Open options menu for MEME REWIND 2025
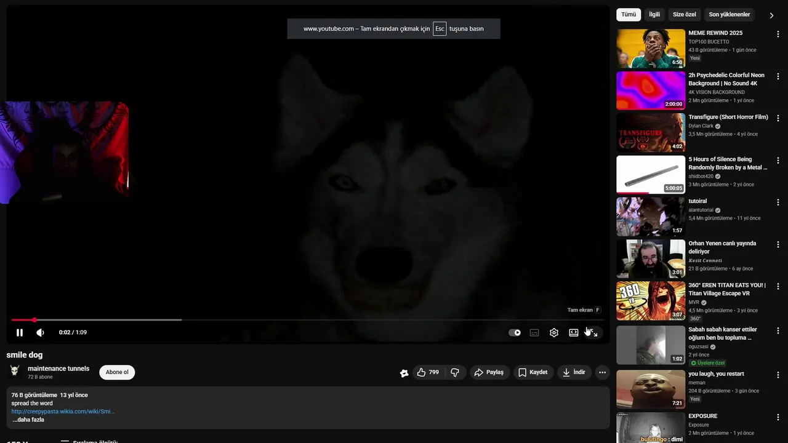 coord(778,34)
